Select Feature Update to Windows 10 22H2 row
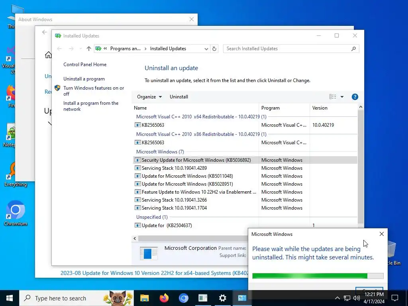408x306 pixels. pos(245,192)
